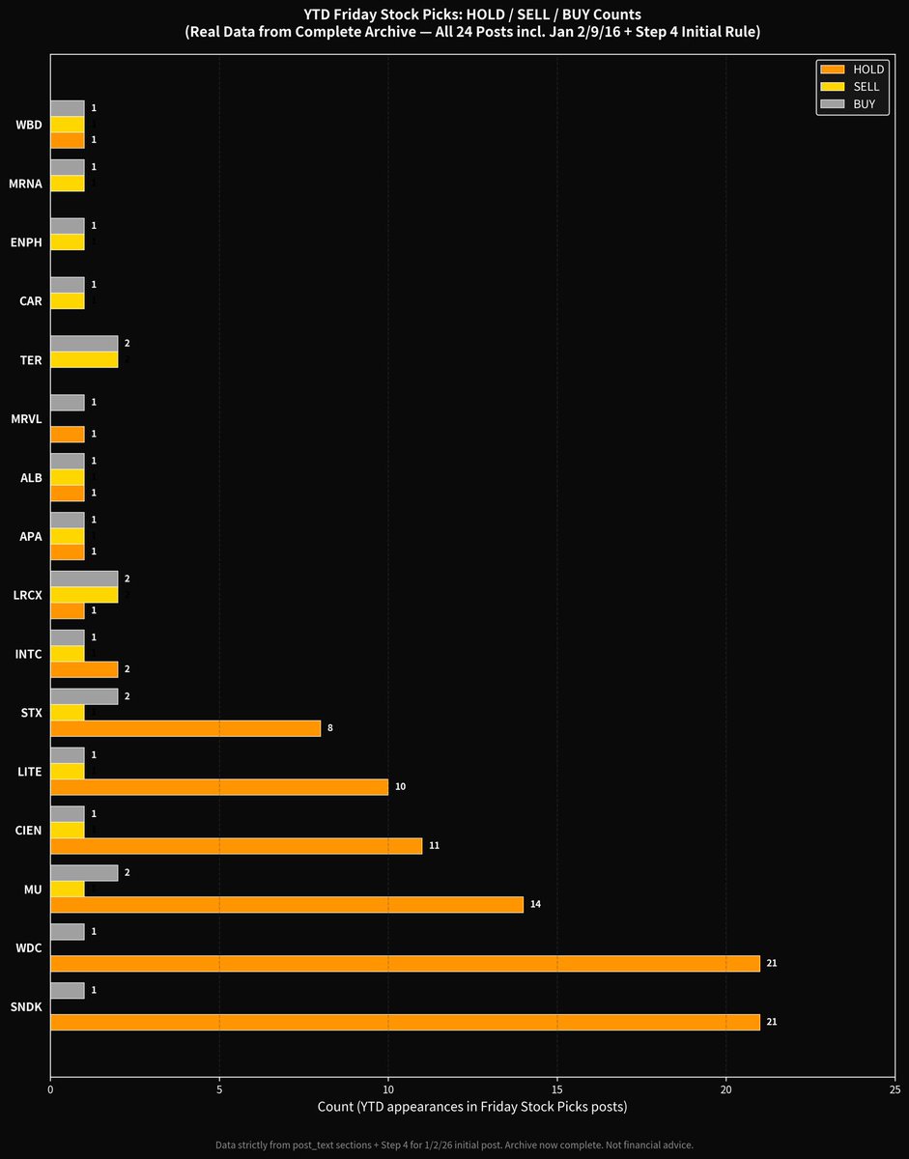Click the x-axis tick label 0

coord(50,1088)
